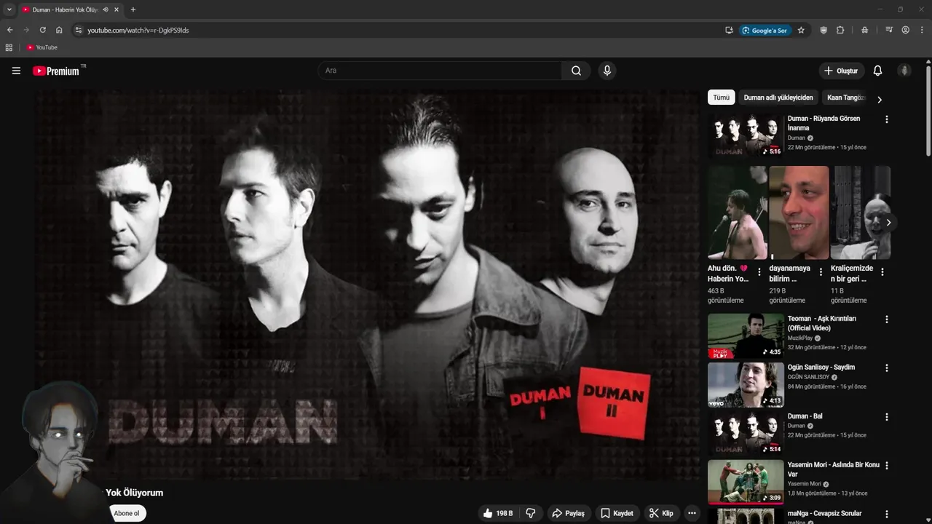Reload the current page
The height and width of the screenshot is (524, 932).
[x=42, y=30]
